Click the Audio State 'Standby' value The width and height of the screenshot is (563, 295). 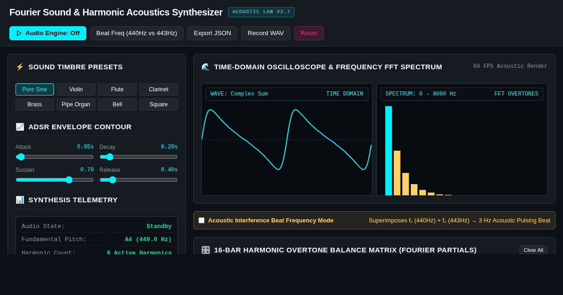[159, 227]
